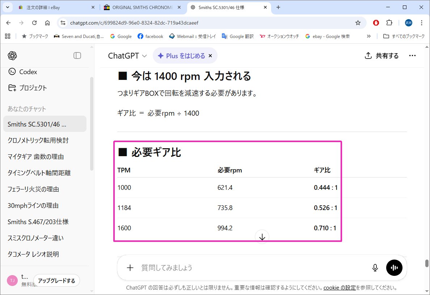This screenshot has width=430, height=295.
Task: Collapse the sidebar with the panel toggle icon
Action: coord(77,55)
